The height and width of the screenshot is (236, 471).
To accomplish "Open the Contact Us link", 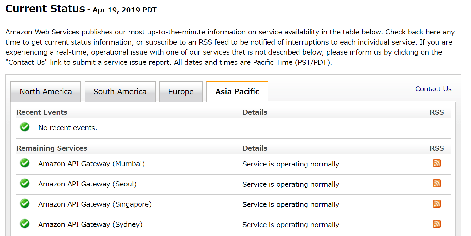I will pos(433,89).
